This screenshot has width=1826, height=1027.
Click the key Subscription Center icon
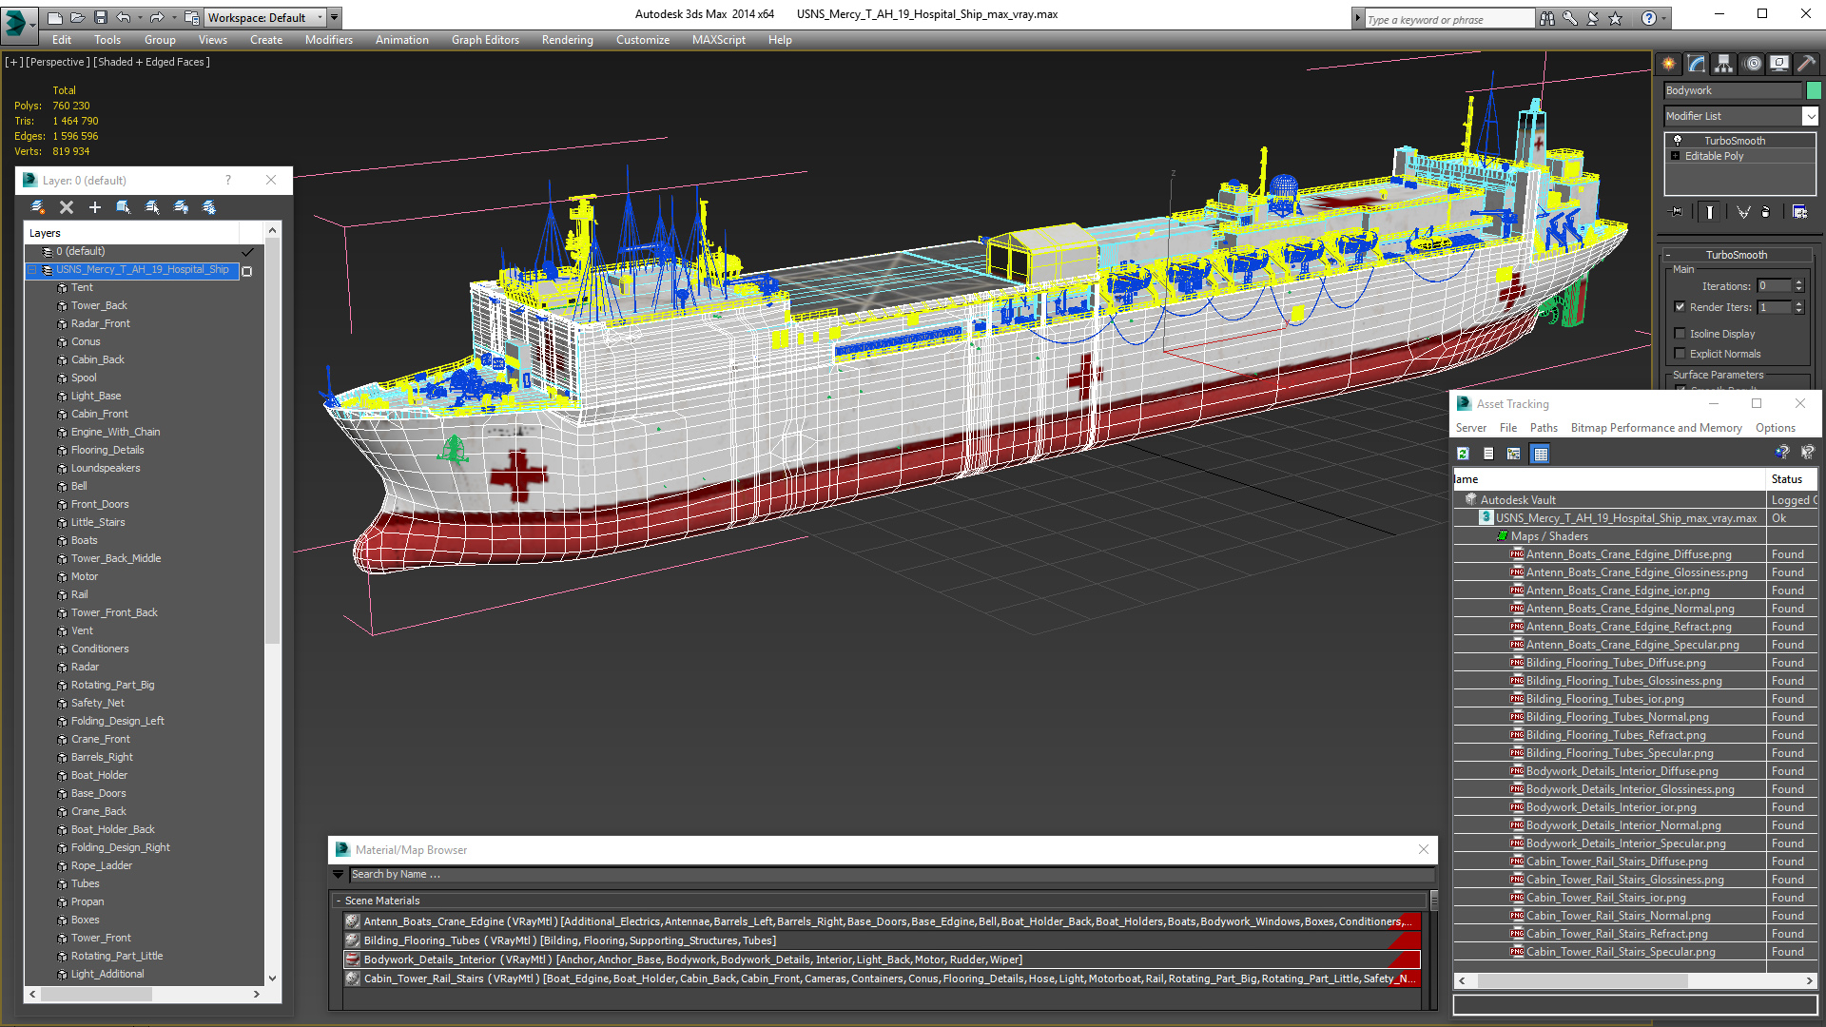(1570, 18)
